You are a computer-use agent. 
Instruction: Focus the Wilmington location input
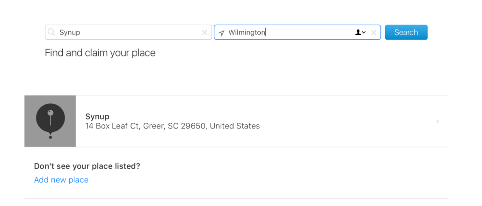tap(297, 32)
